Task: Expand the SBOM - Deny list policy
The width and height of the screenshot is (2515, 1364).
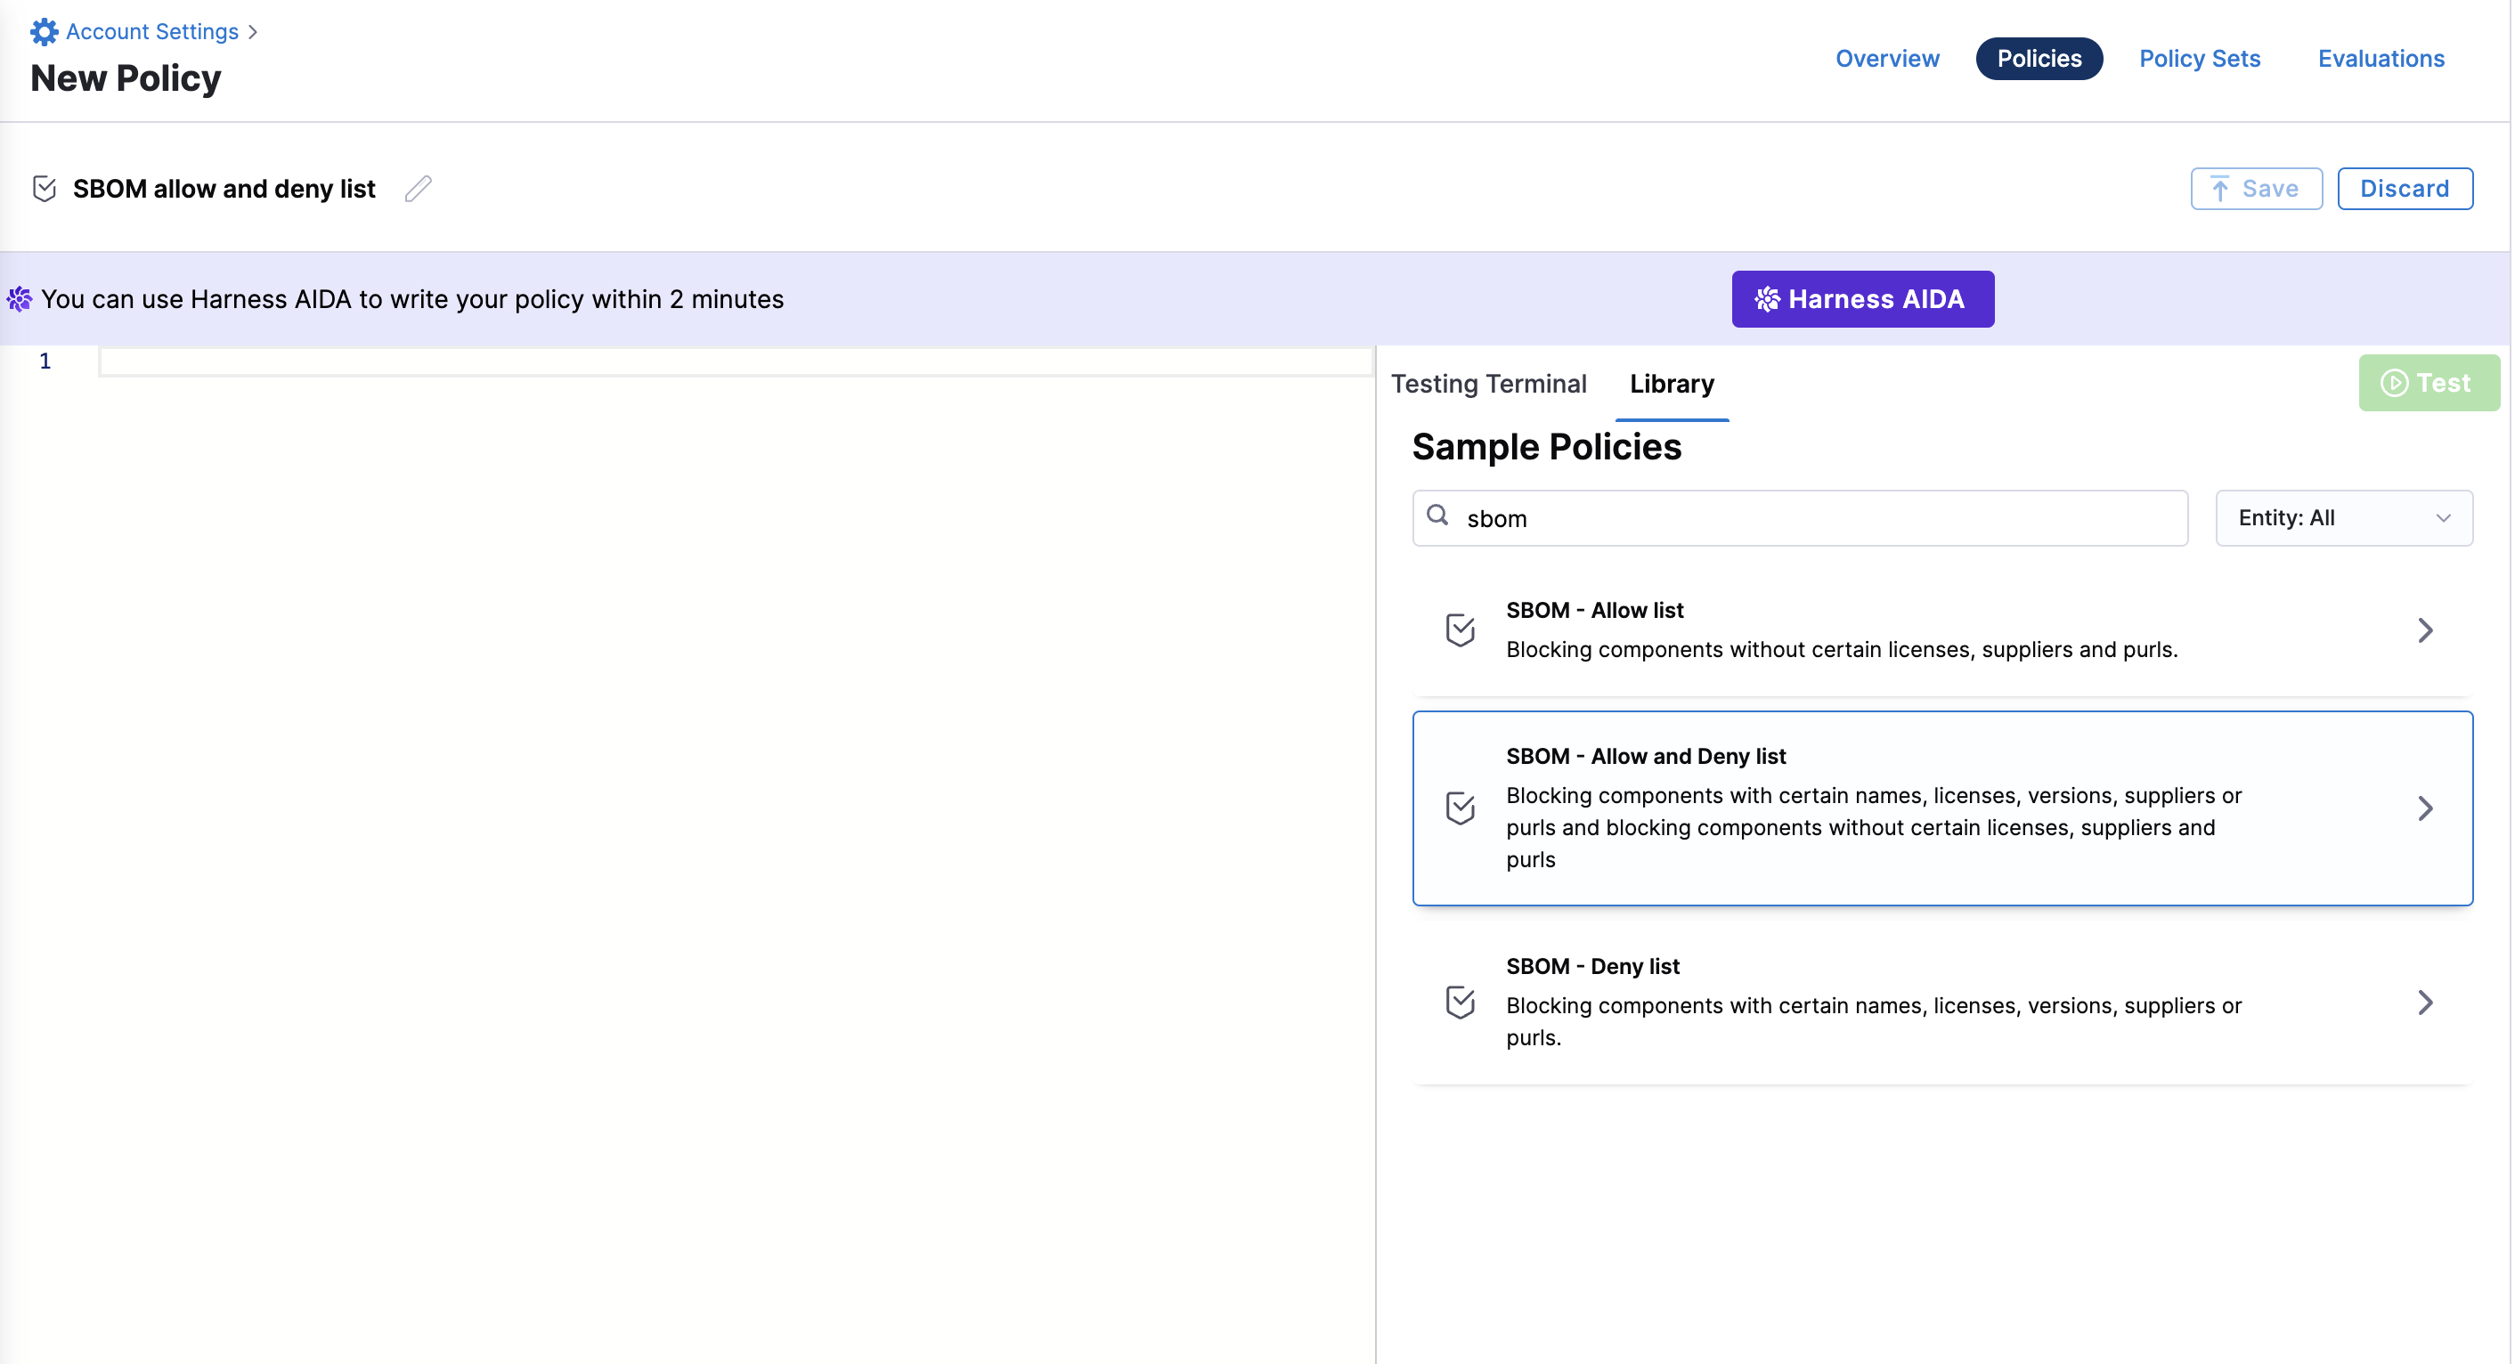Action: coord(2426,1002)
